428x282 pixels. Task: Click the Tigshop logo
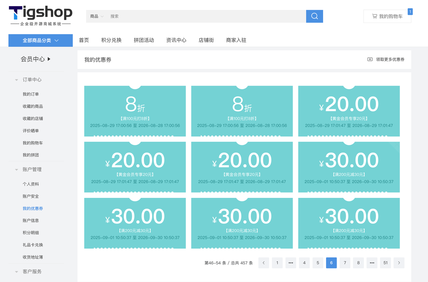40,16
